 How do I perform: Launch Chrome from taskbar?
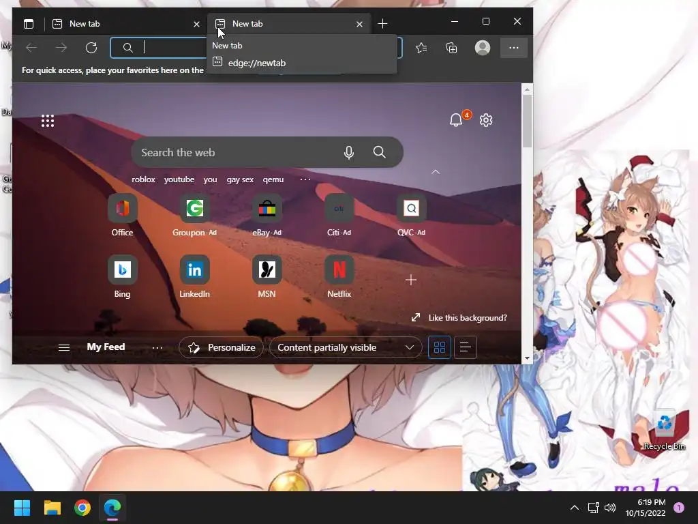tap(82, 508)
